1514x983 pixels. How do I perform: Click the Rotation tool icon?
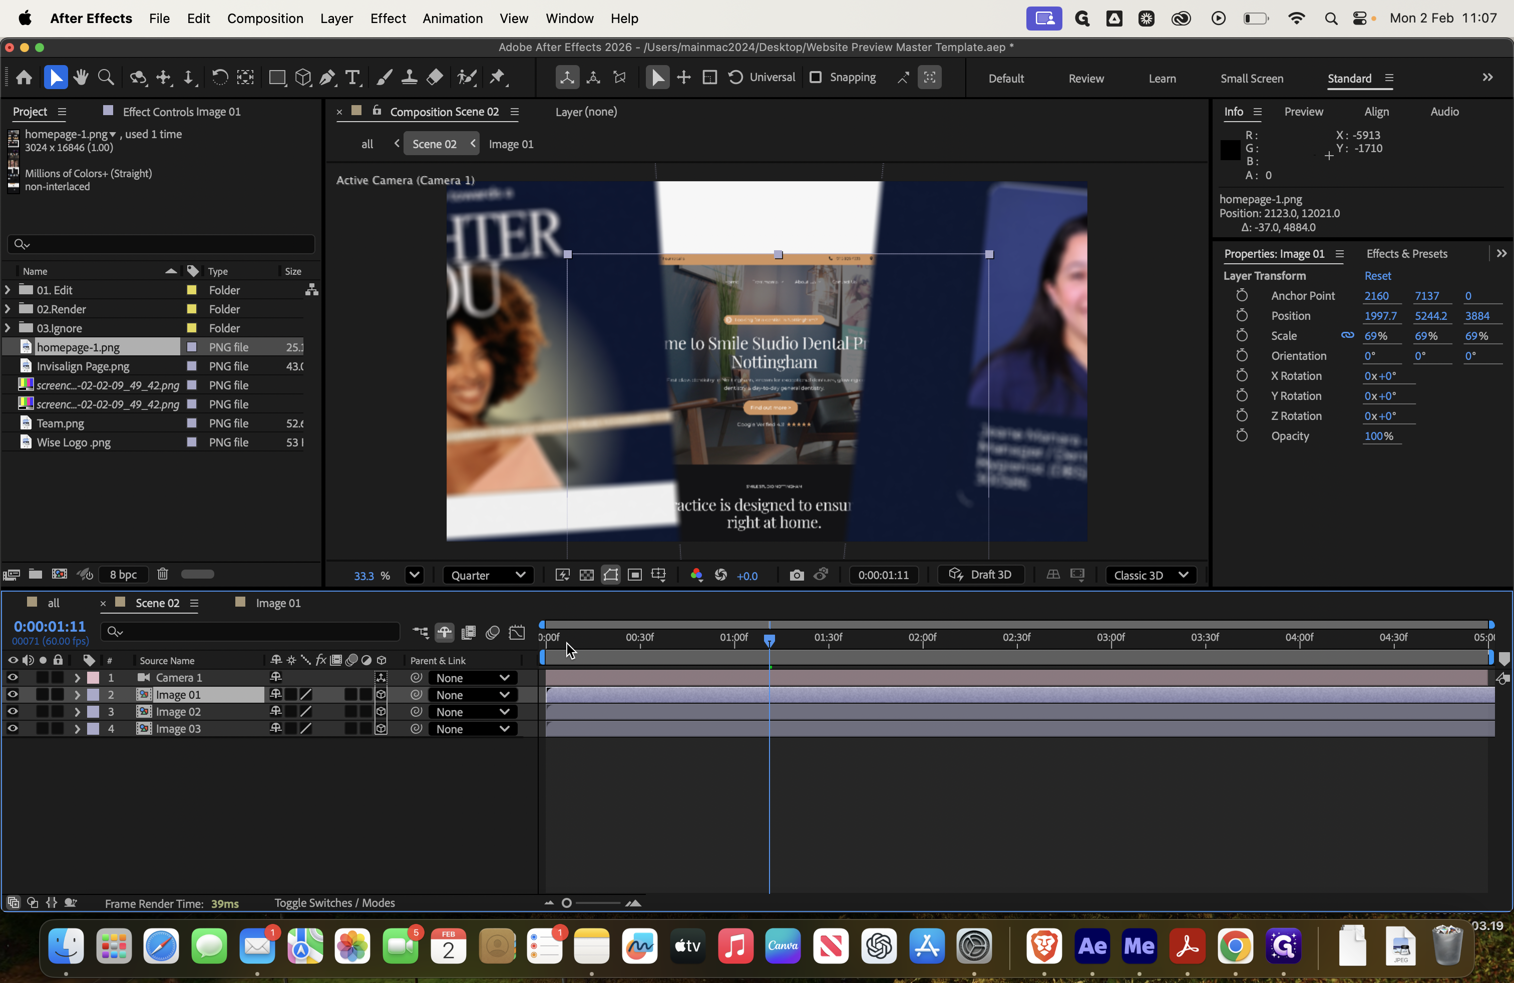click(x=219, y=78)
